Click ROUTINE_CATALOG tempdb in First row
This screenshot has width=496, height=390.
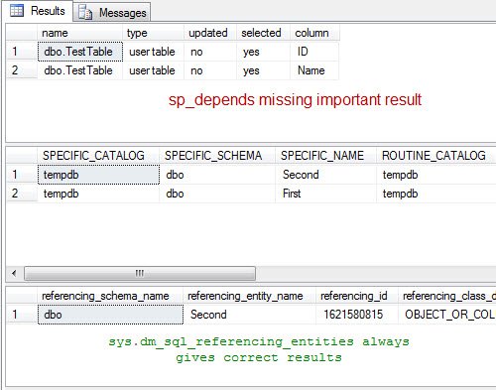pyautogui.click(x=436, y=194)
